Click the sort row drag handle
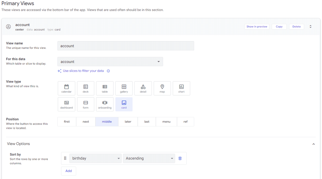The image size is (322, 179). [65, 158]
